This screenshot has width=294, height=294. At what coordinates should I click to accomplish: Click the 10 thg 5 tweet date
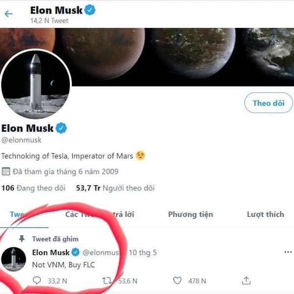pos(142,252)
